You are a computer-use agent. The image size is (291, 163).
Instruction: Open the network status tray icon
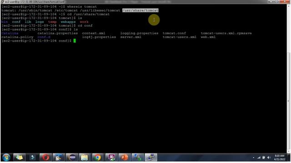click(259, 158)
